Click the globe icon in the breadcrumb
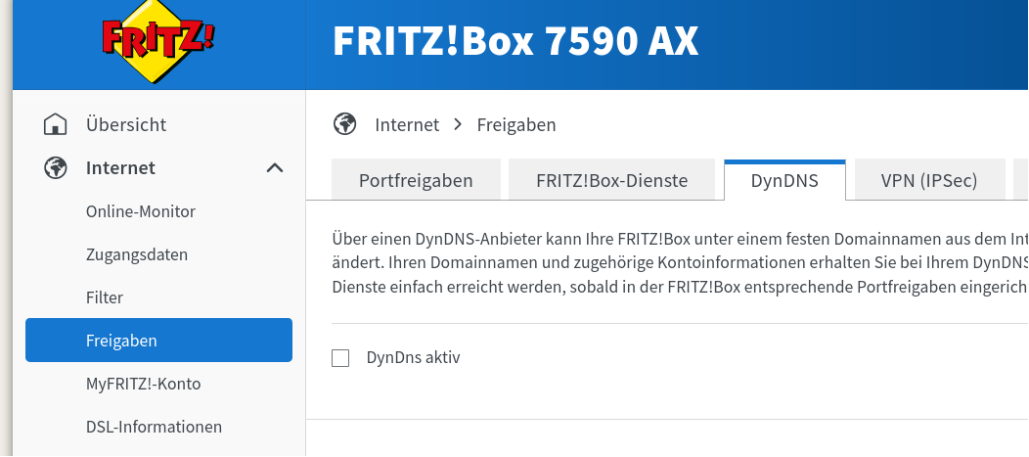 pos(344,124)
